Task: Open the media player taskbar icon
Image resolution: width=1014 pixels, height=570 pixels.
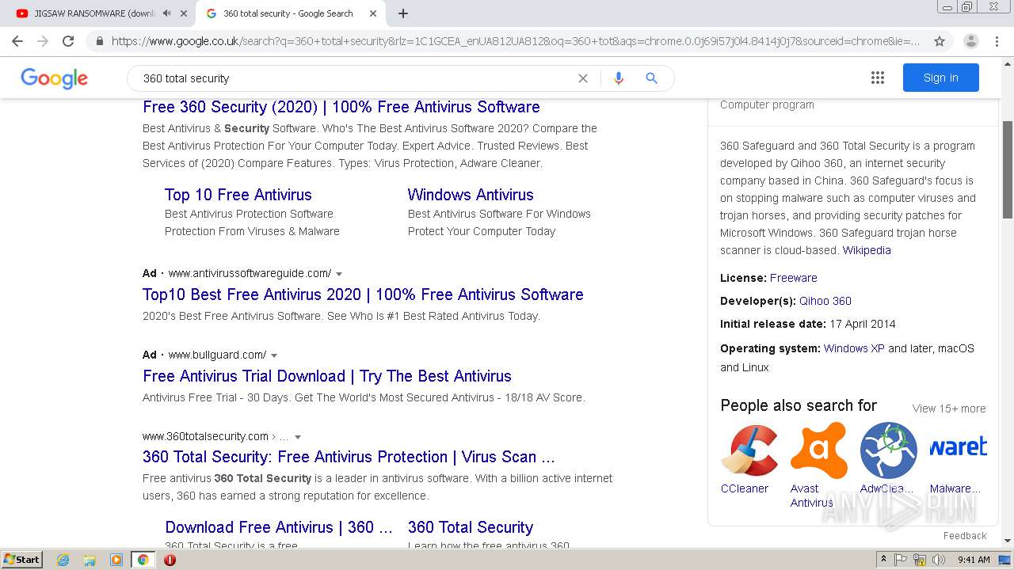Action: coord(116,560)
